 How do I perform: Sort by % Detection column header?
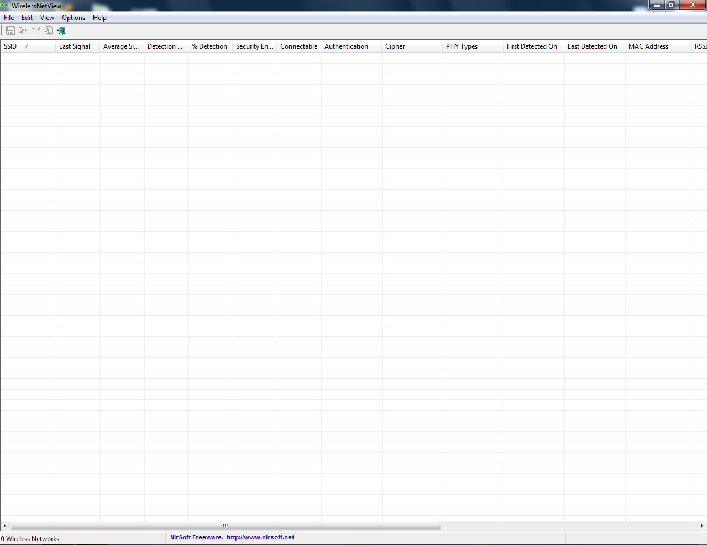tap(211, 46)
